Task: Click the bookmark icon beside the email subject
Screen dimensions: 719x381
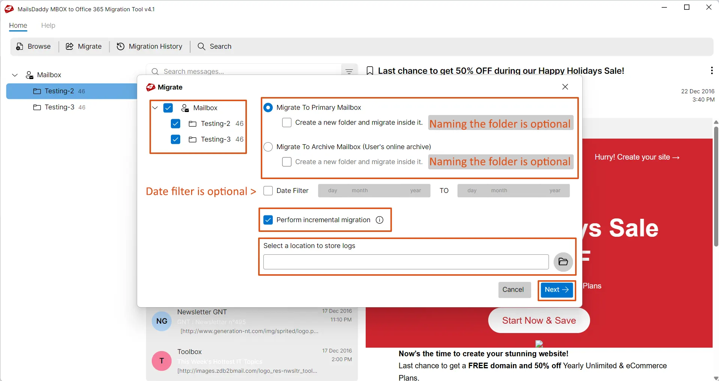Action: coord(370,71)
